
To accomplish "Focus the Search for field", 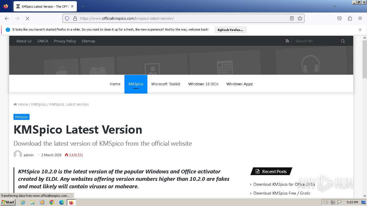I will coord(317,41).
